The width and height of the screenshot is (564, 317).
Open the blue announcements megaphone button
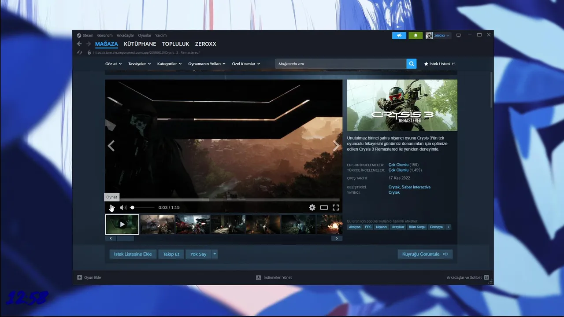coord(399,36)
